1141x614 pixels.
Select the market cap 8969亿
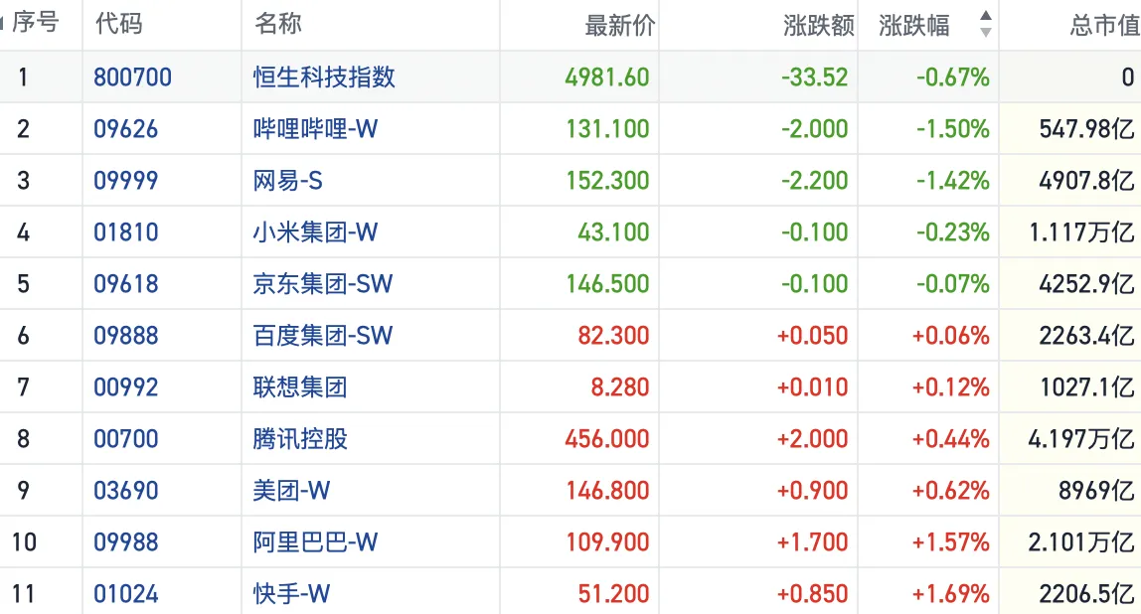point(1096,491)
